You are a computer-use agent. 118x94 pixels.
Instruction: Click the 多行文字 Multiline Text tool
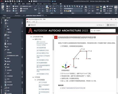coord(86,8)
